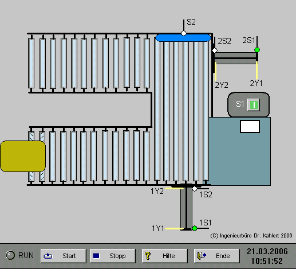Click the horizontal cylinder 2 piston
This screenshot has height=269, width=296.
pyautogui.click(x=235, y=58)
